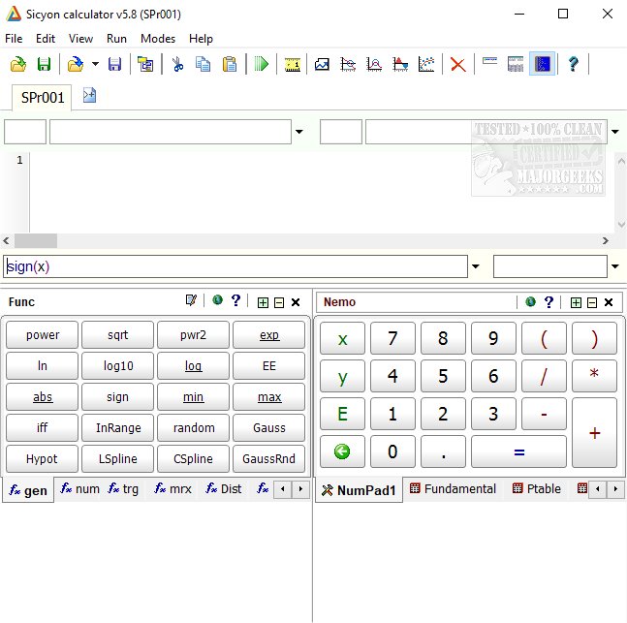Select the SPr001 tab
Screen dimensions: 627x623
pyautogui.click(x=42, y=98)
